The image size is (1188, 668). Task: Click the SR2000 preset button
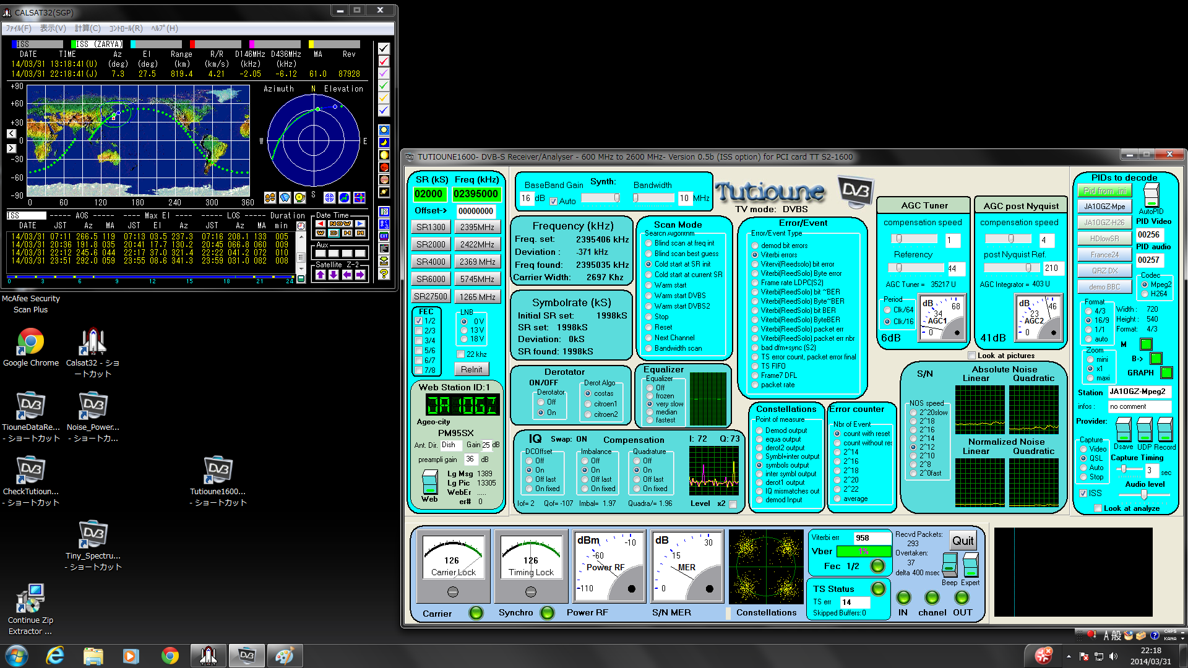click(x=431, y=245)
